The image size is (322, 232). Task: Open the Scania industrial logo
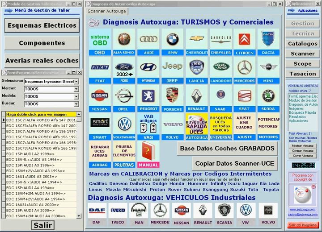click(224, 211)
